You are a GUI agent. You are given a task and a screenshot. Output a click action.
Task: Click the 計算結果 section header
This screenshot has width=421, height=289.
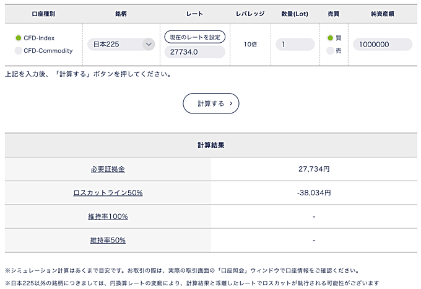pos(210,145)
